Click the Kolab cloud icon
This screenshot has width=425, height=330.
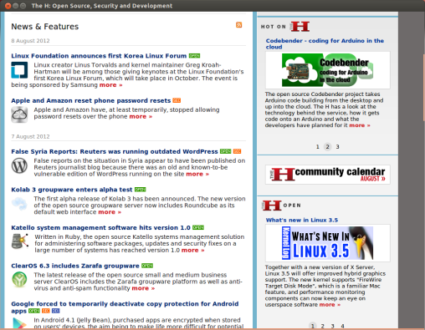click(19, 204)
